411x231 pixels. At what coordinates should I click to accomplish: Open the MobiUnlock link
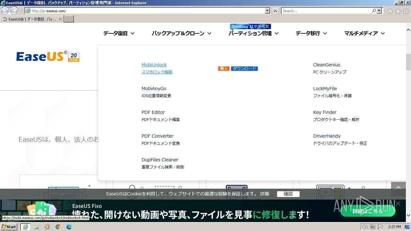click(154, 65)
